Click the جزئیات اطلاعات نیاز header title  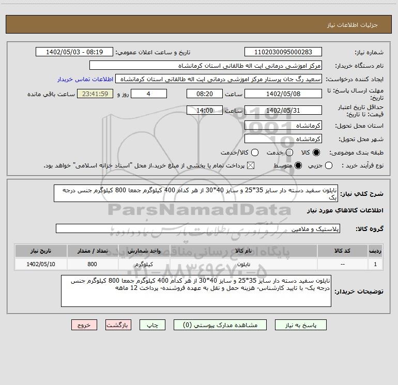tap(353, 25)
